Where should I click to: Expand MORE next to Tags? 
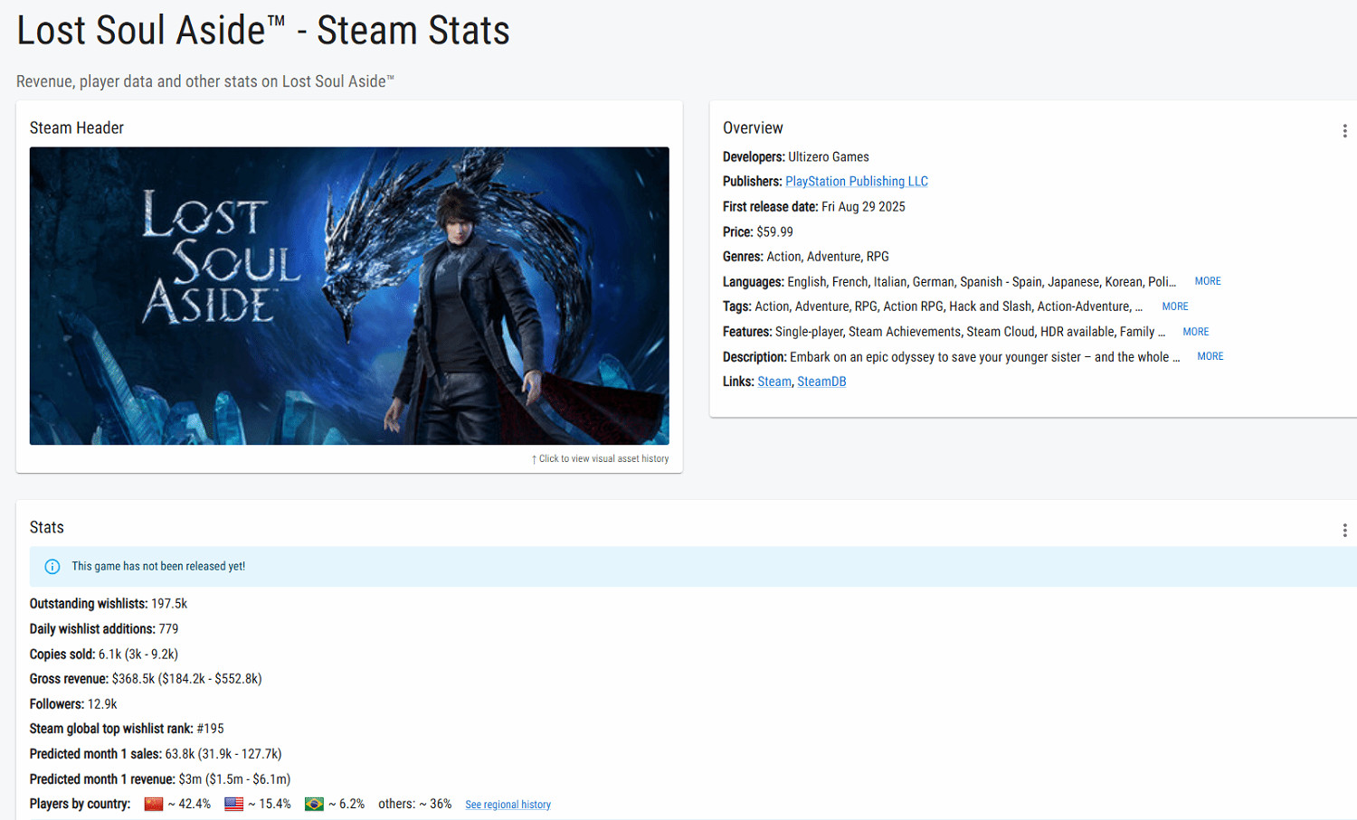(1174, 306)
